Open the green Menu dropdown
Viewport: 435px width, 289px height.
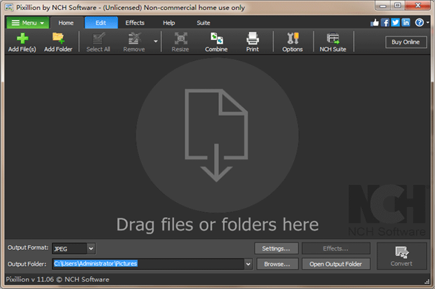(28, 23)
